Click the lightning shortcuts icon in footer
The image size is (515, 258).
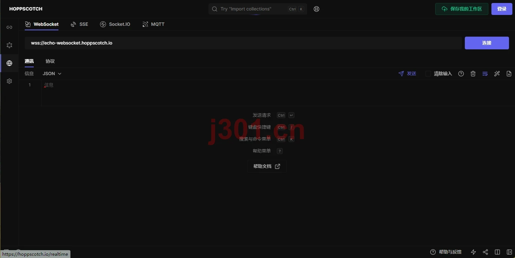473,252
